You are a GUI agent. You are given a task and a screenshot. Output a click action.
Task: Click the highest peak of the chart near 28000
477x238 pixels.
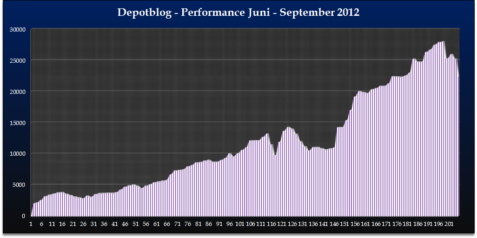click(x=444, y=42)
